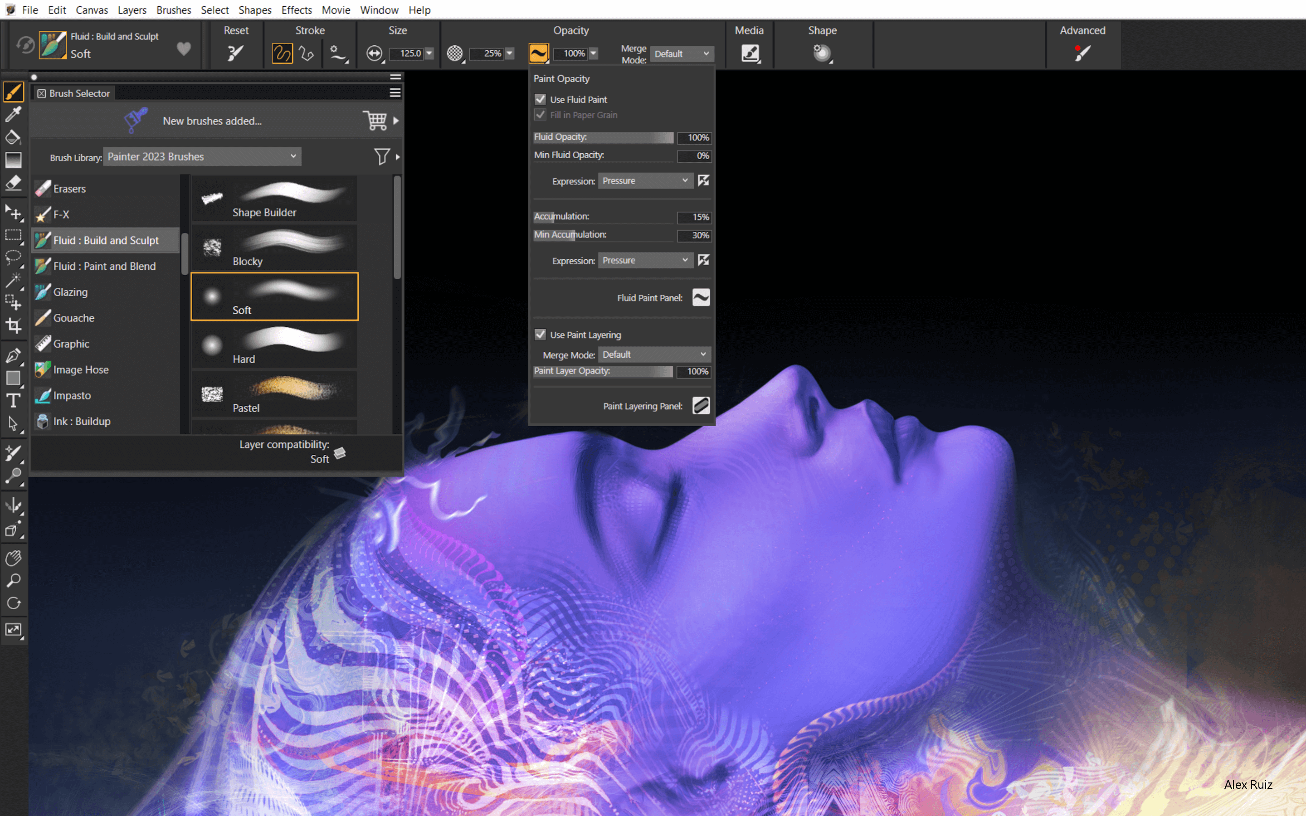Select the Magnifier tool

[14, 580]
